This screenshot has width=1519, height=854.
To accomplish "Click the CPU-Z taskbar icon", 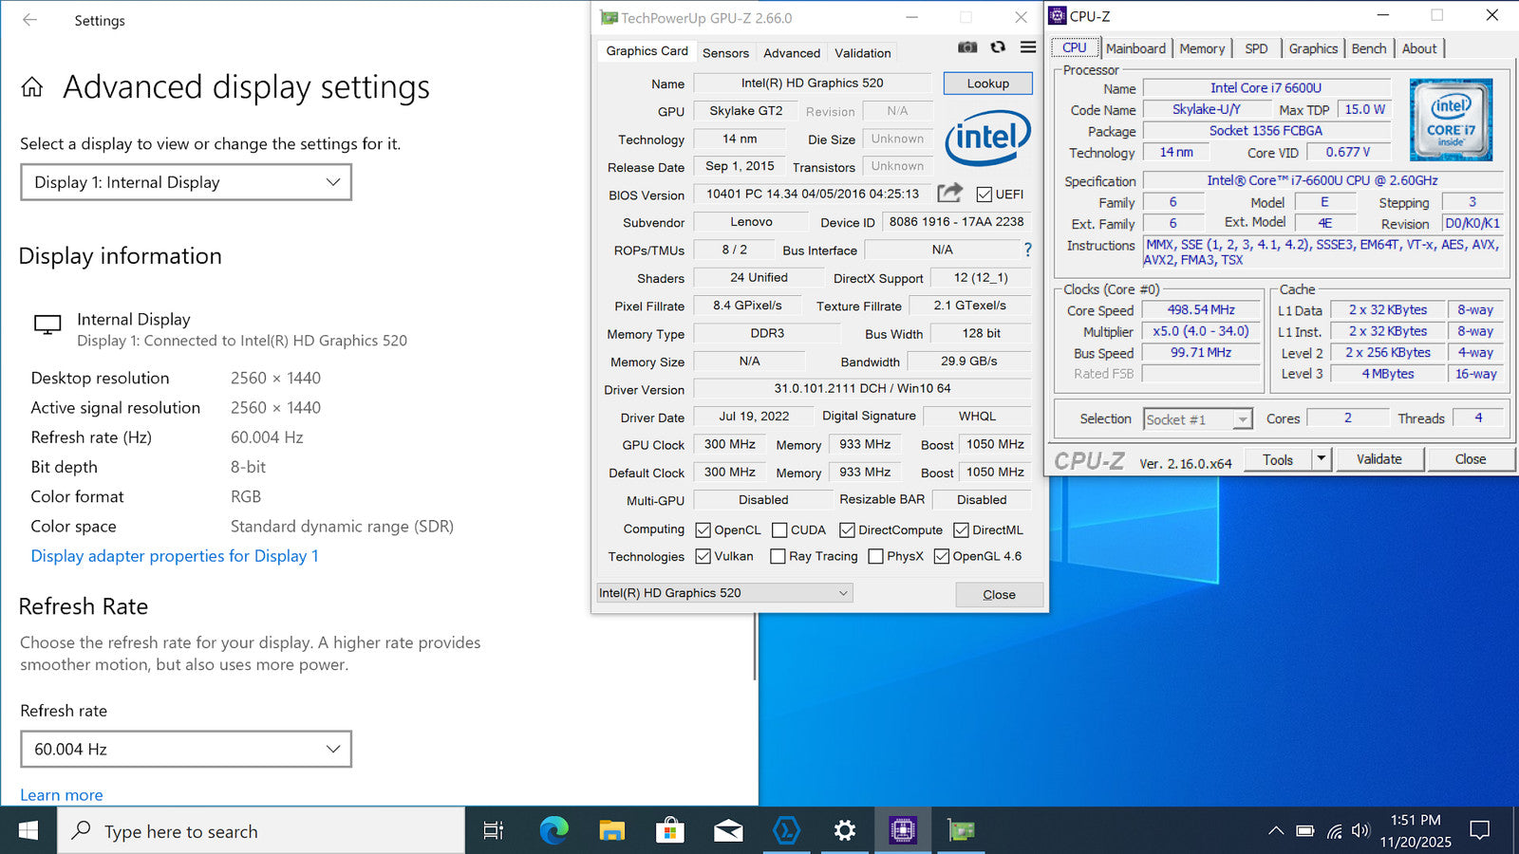I will [x=902, y=831].
